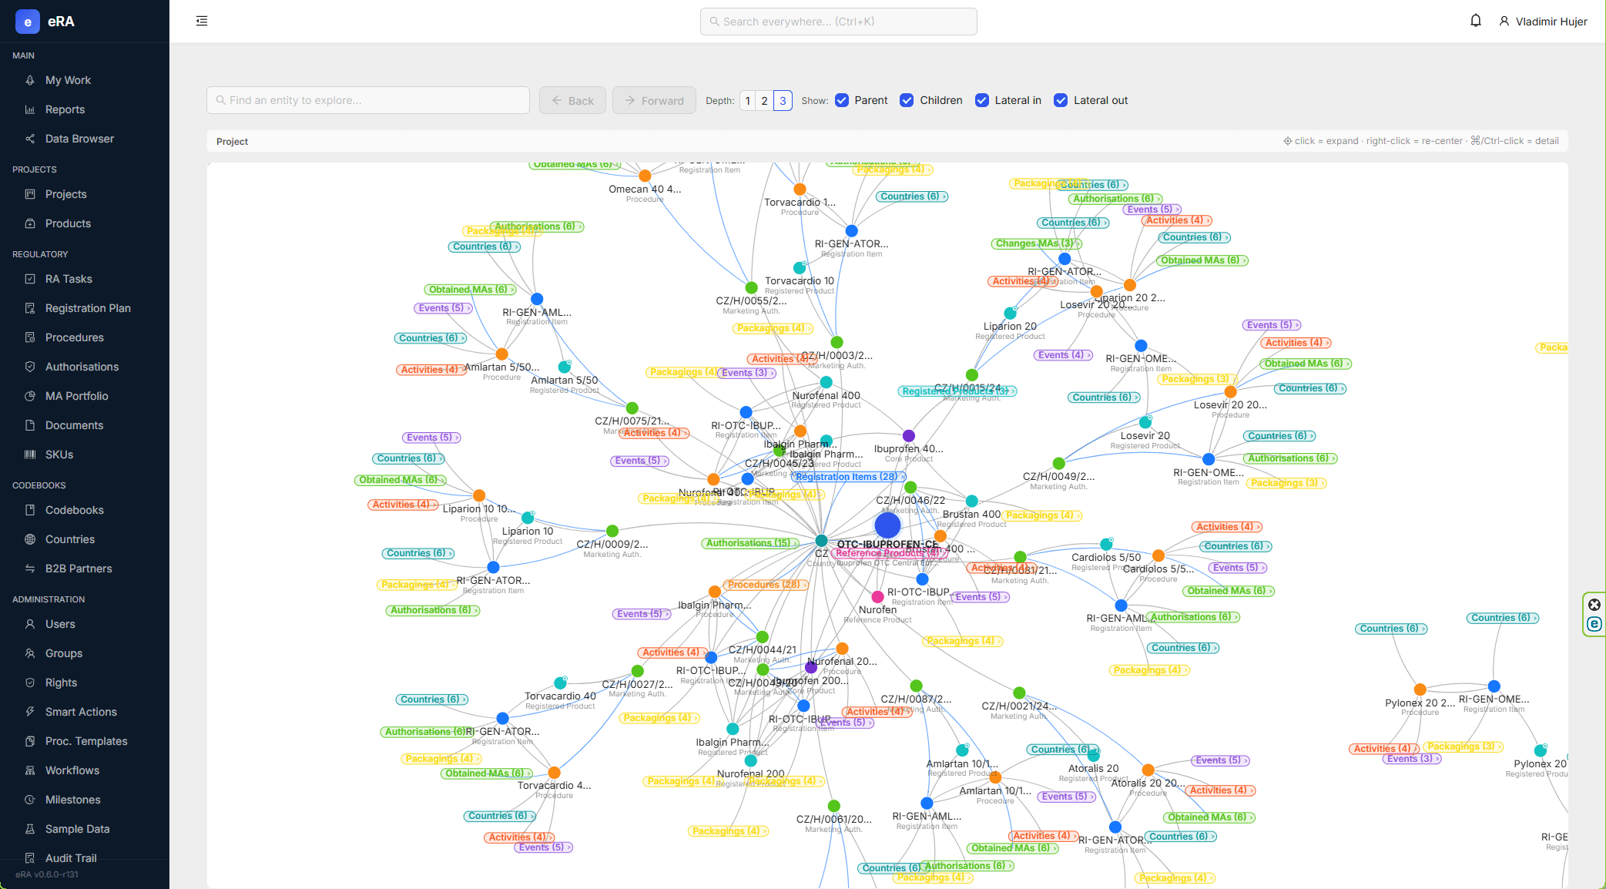1606x889 pixels.
Task: Click the floating close circle icon
Action: (x=1594, y=605)
